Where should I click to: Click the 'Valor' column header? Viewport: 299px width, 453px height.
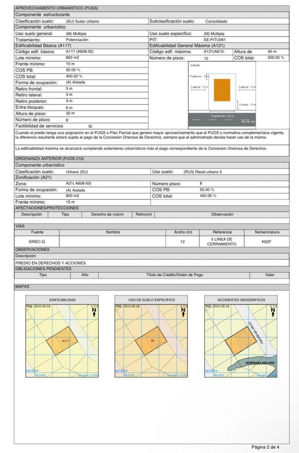(x=270, y=275)
